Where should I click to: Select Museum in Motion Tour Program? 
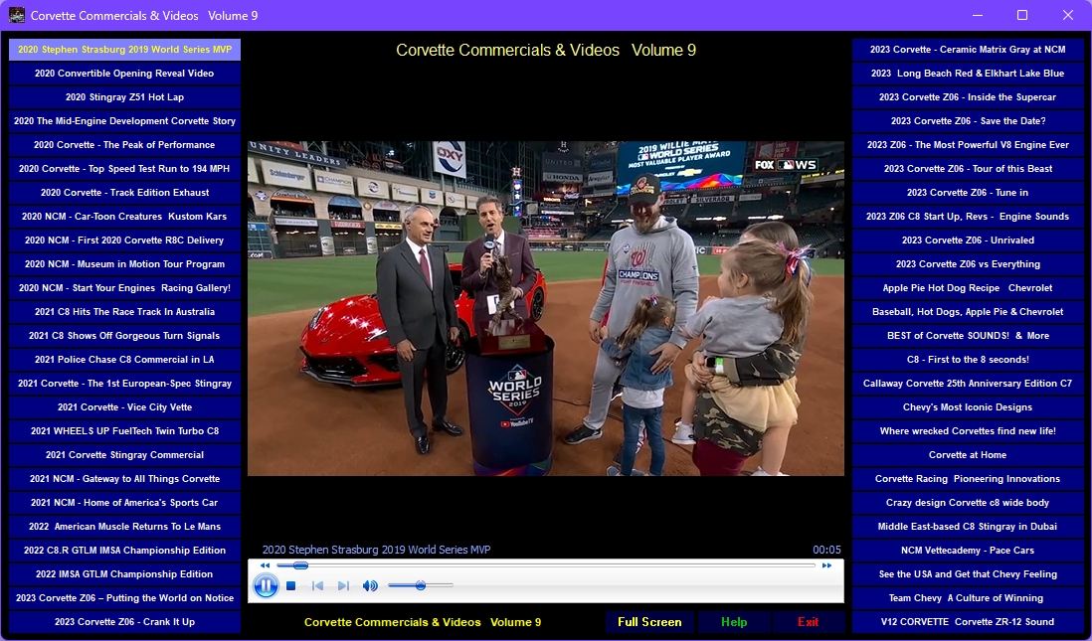[x=124, y=263]
